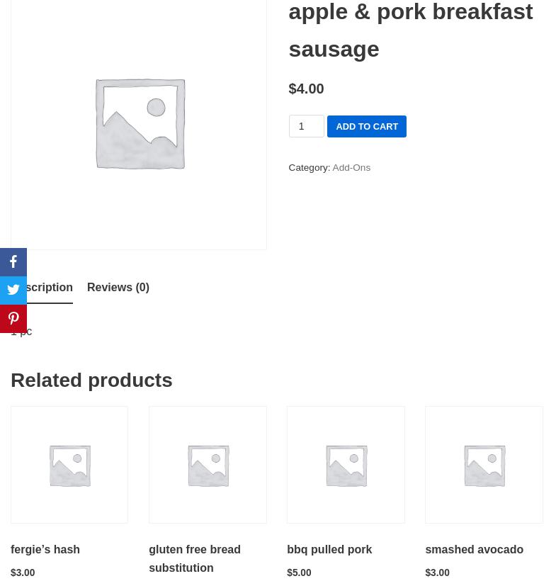
Task: Click the $4.00 product price
Action: pos(306,89)
